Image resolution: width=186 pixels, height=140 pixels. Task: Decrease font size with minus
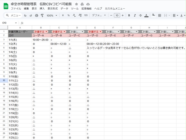[111, 15]
